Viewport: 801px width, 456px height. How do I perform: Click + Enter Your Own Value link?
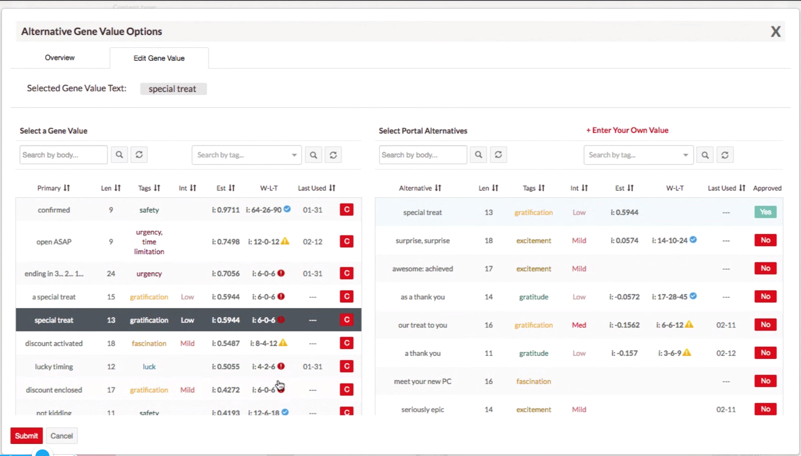(x=627, y=130)
